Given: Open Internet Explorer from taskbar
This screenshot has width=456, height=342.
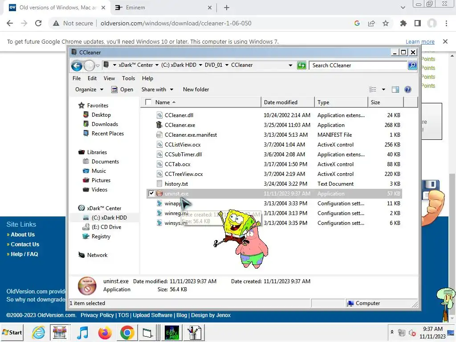Looking at the screenshot, I should click(x=38, y=332).
